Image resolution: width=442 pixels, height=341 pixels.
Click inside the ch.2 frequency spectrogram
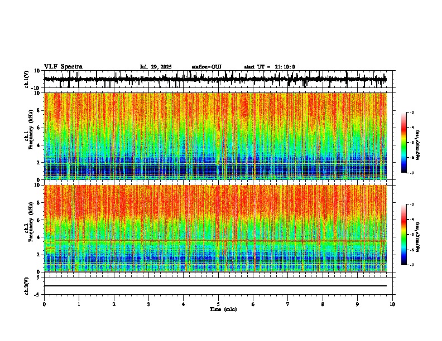click(215, 228)
